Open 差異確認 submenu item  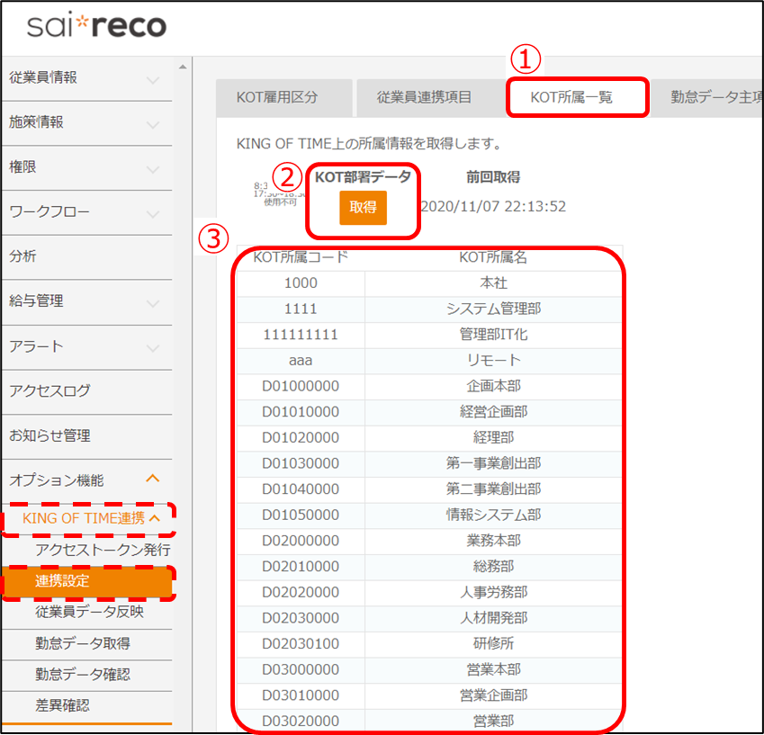tap(62, 705)
